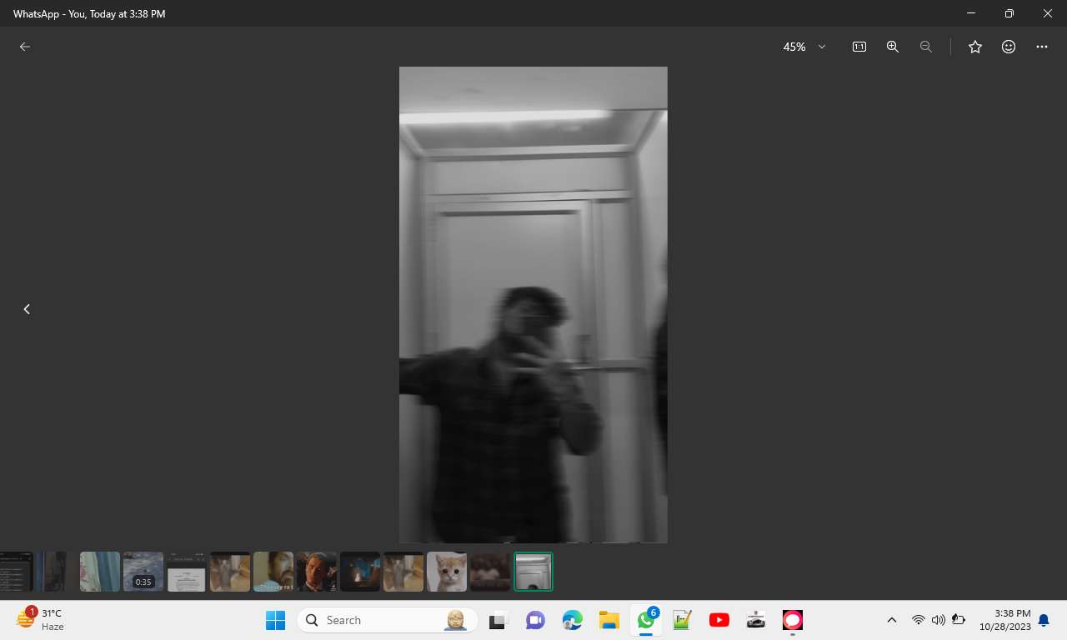The width and height of the screenshot is (1067, 640).
Task: Open the three-dot more options menu
Action: tap(1042, 47)
